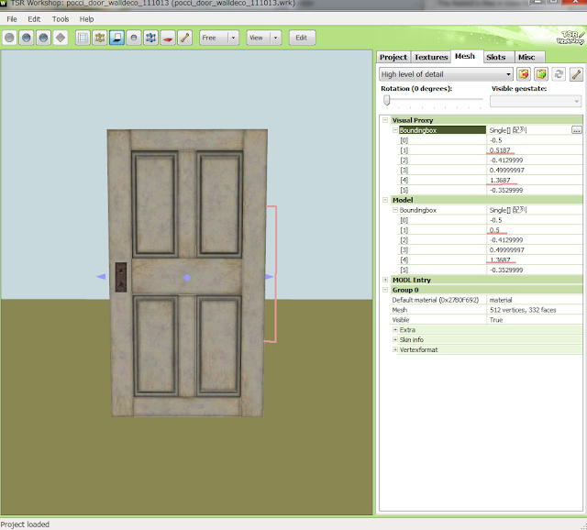
Task: Click the bone icon in the top toolbar
Action: point(185,38)
